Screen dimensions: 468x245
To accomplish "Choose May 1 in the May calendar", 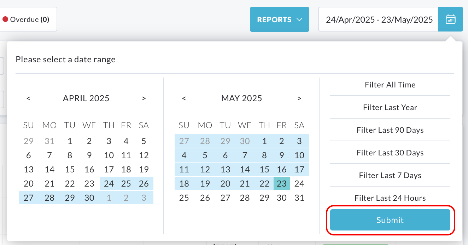I will pyautogui.click(x=264, y=141).
